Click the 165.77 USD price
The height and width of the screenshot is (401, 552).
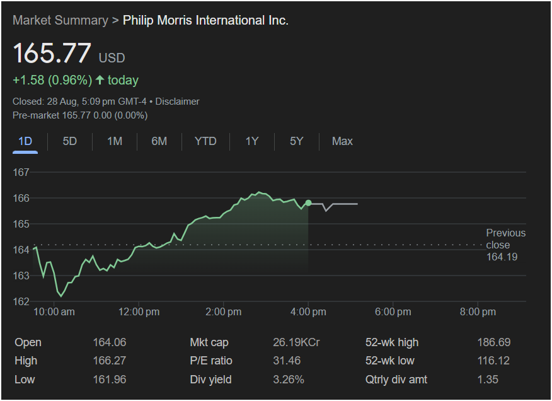tap(53, 54)
